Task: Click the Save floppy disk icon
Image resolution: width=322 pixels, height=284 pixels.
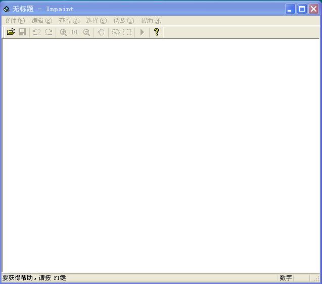Action: [22, 32]
